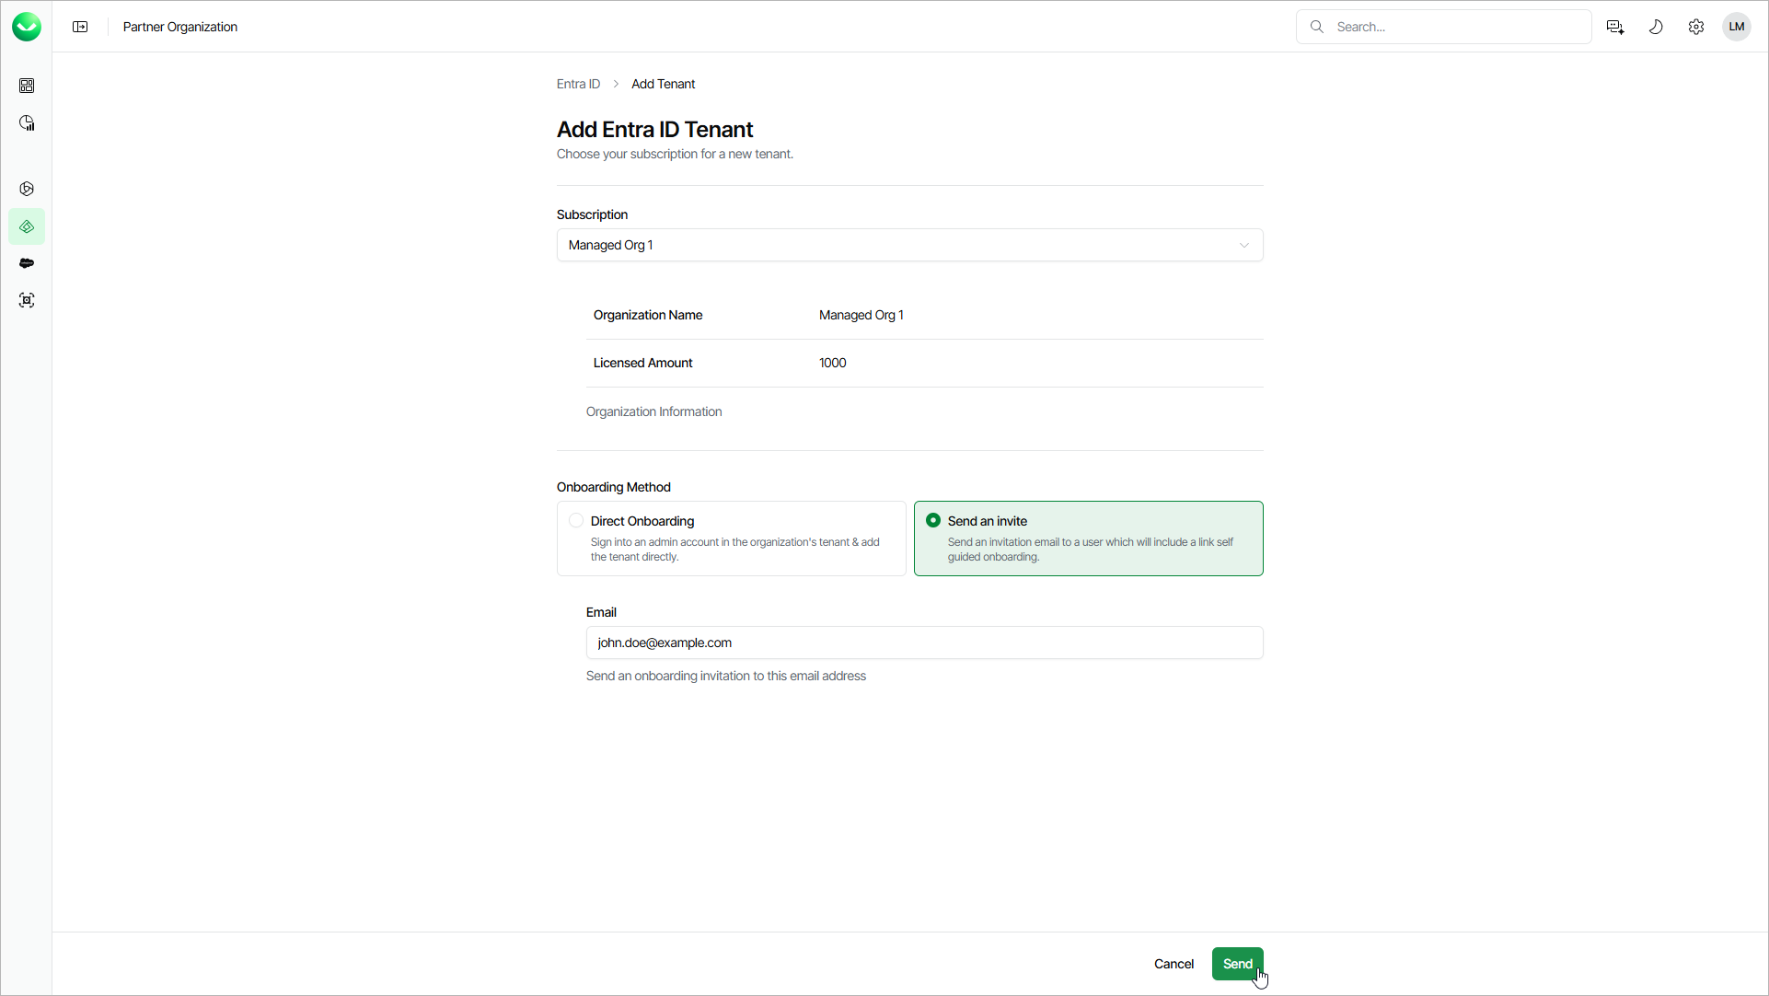Click the highlighted Entra ID sidebar icon

[x=27, y=226]
